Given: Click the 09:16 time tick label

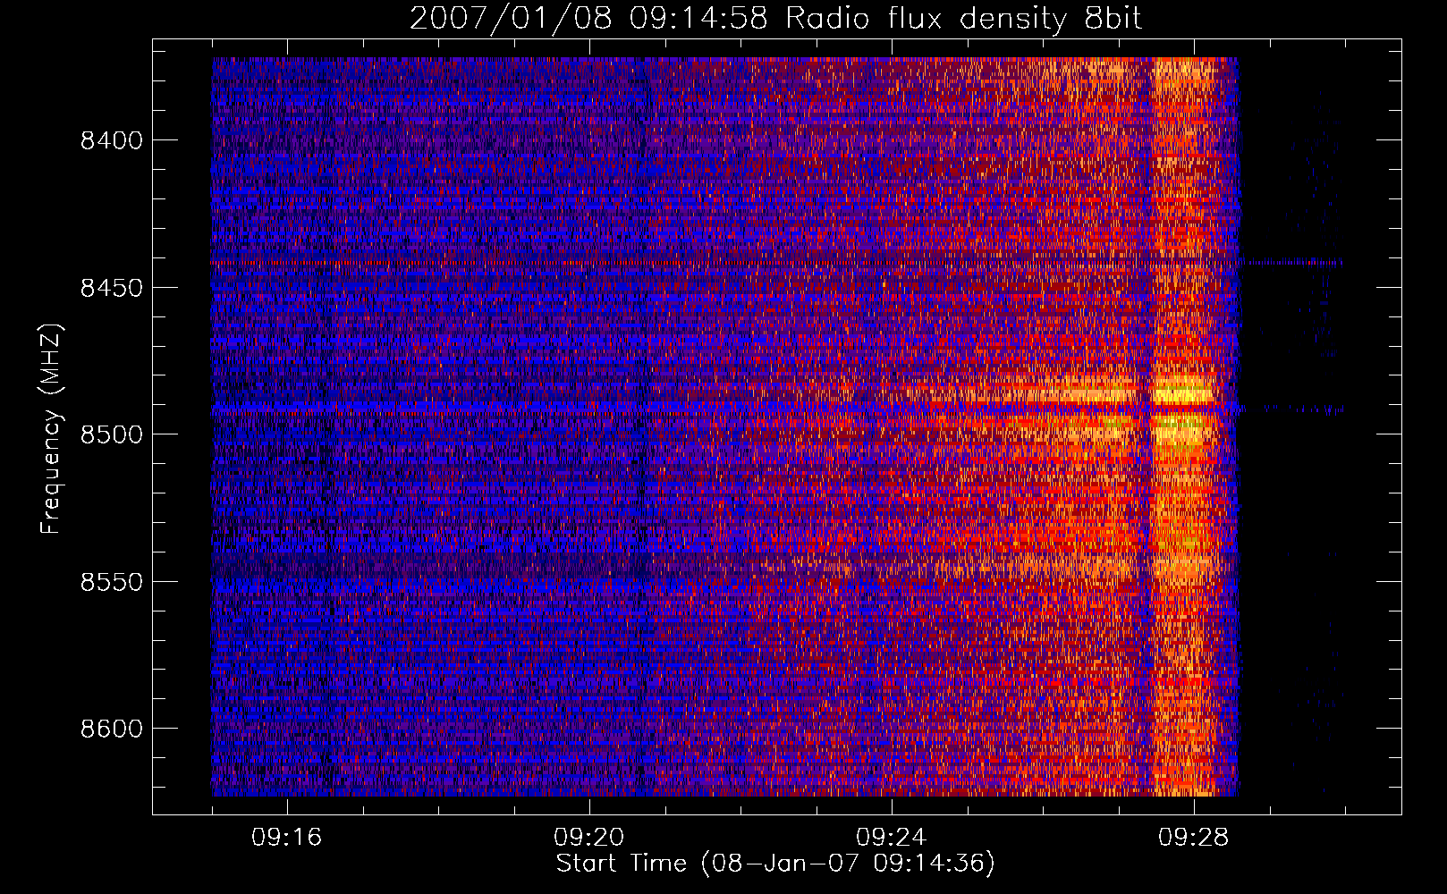Looking at the screenshot, I should click(287, 838).
